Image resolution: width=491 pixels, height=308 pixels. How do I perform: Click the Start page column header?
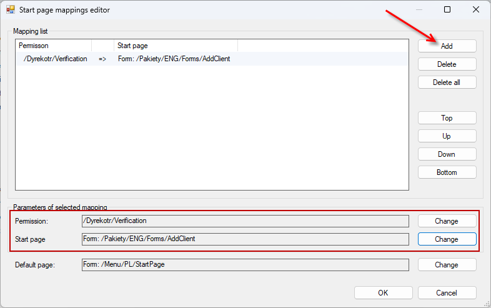176,46
